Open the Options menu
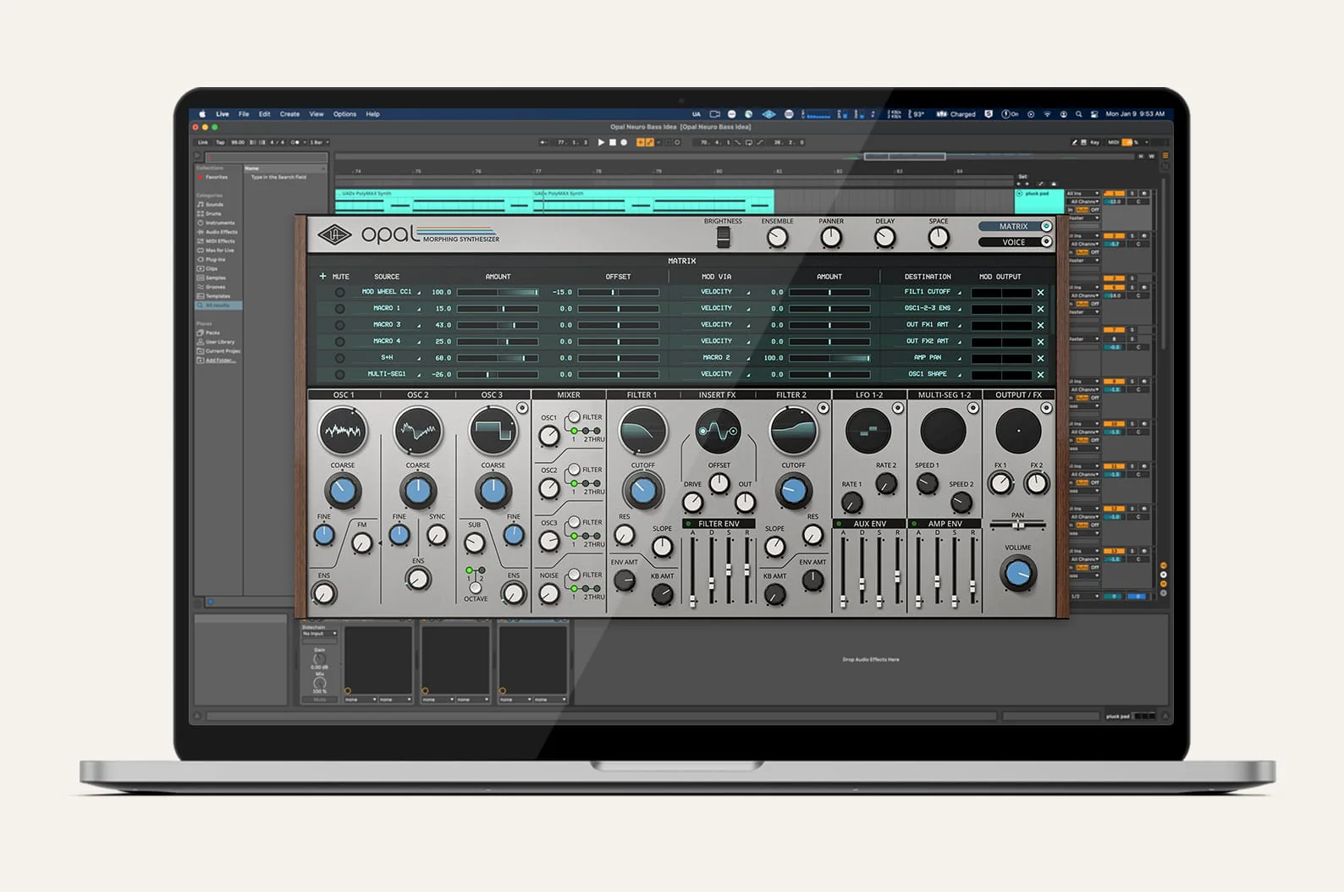Image resolution: width=1344 pixels, height=892 pixels. click(x=344, y=114)
